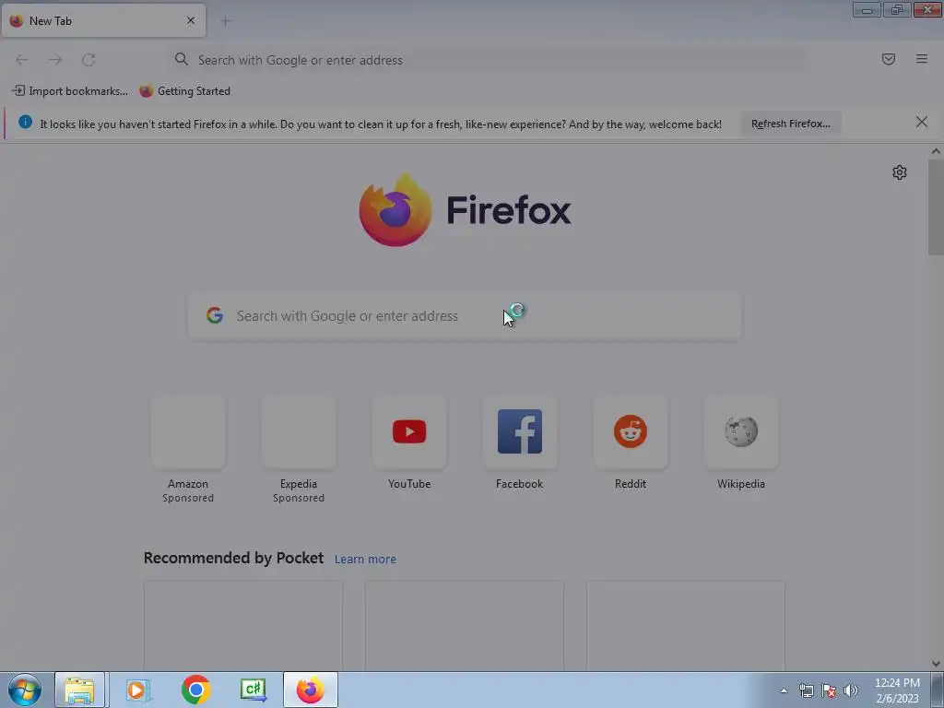Open YouTube shortcut tile
The width and height of the screenshot is (944, 708).
point(409,432)
